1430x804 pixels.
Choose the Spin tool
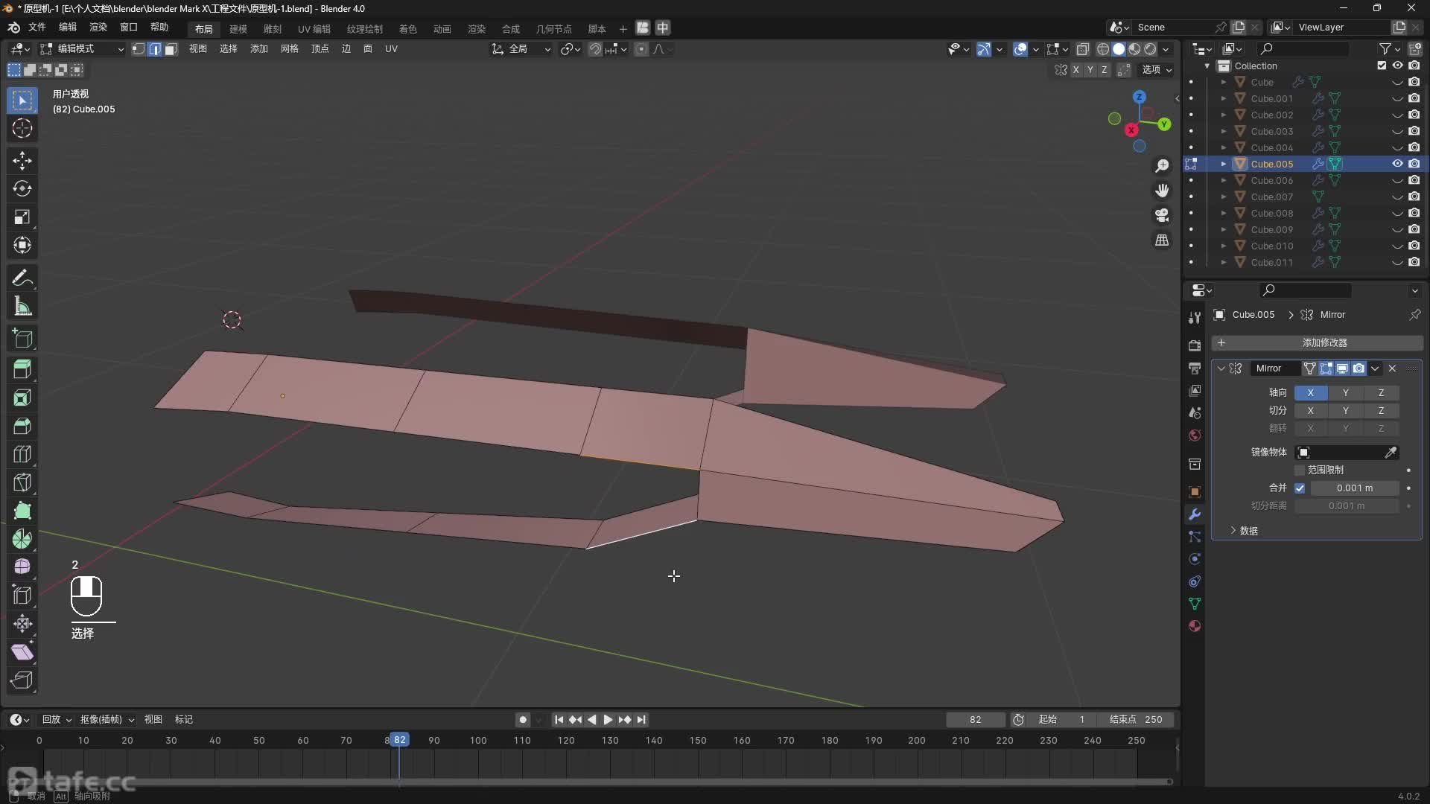tap(22, 539)
